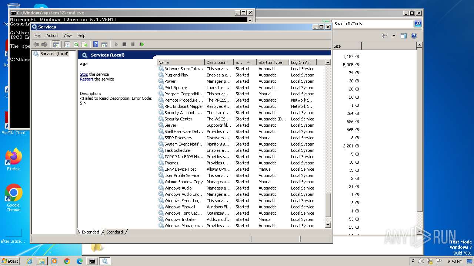The width and height of the screenshot is (474, 266).
Task: Click inside the Search RVTools field
Action: click(x=373, y=24)
